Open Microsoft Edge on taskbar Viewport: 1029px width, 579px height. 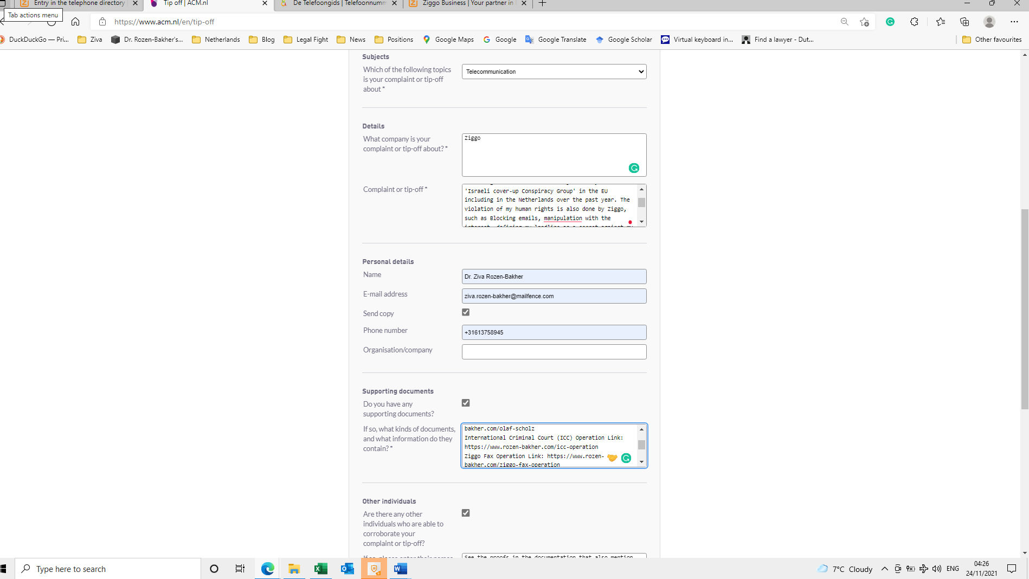click(x=268, y=569)
